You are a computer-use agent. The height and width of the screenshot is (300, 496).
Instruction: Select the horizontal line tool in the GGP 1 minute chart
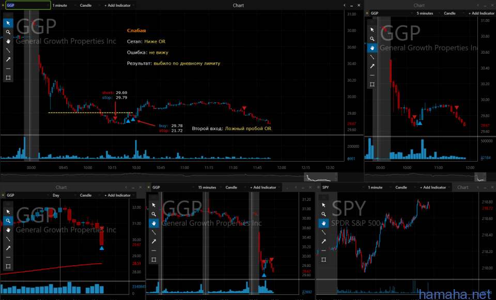tap(8, 69)
